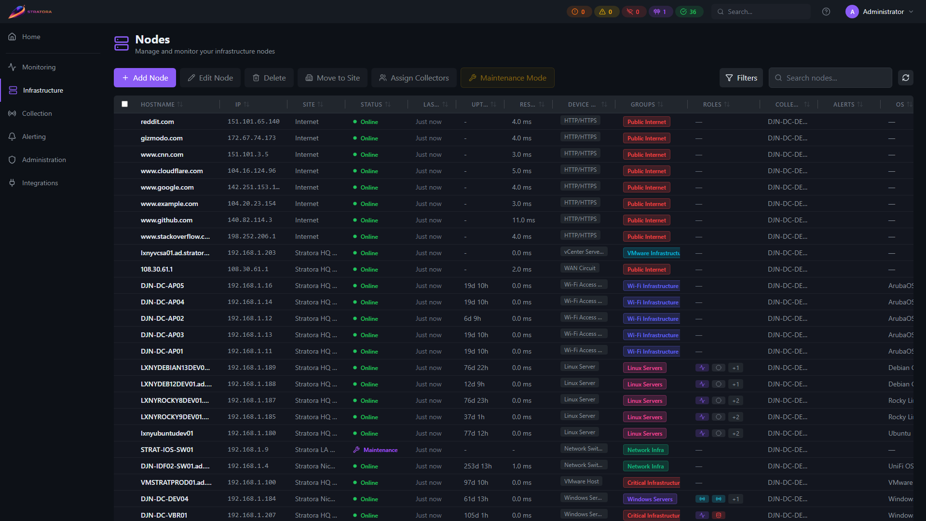Sort table by Hostname column
Viewport: 926px width, 521px height.
click(x=162, y=105)
